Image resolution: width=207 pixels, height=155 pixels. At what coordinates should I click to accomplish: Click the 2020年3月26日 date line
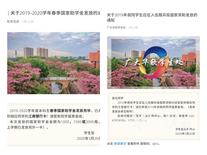point(185,134)
